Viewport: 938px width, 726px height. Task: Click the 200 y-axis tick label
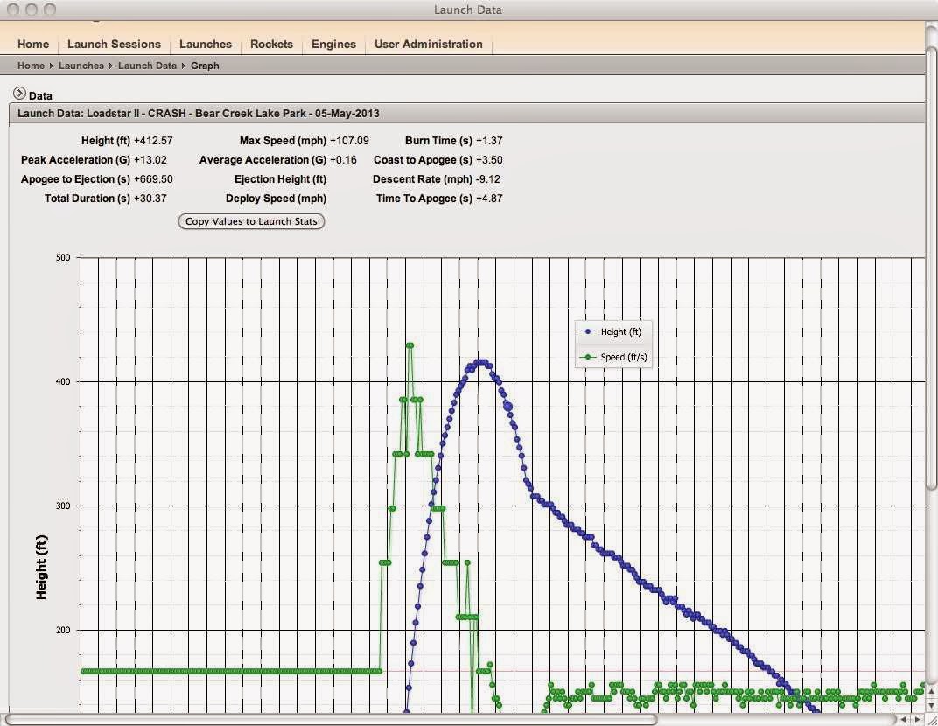tap(63, 630)
